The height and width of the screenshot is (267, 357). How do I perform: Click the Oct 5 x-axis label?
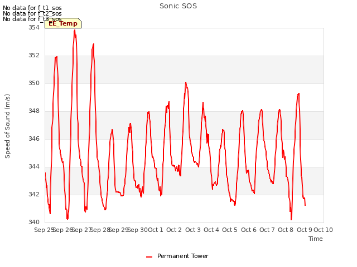pyautogui.click(x=230, y=230)
